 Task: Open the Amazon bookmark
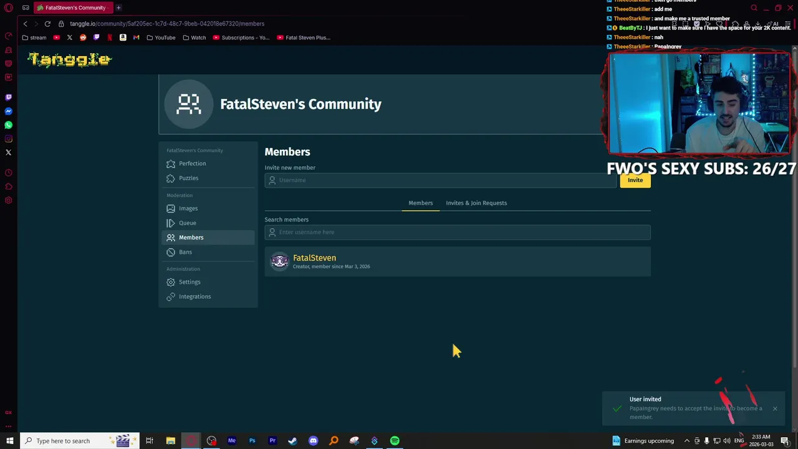click(x=123, y=37)
